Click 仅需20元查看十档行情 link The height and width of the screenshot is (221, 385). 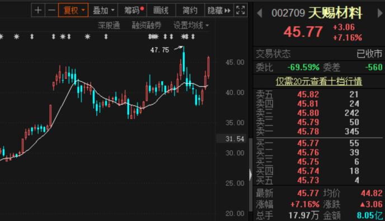tap(319, 81)
